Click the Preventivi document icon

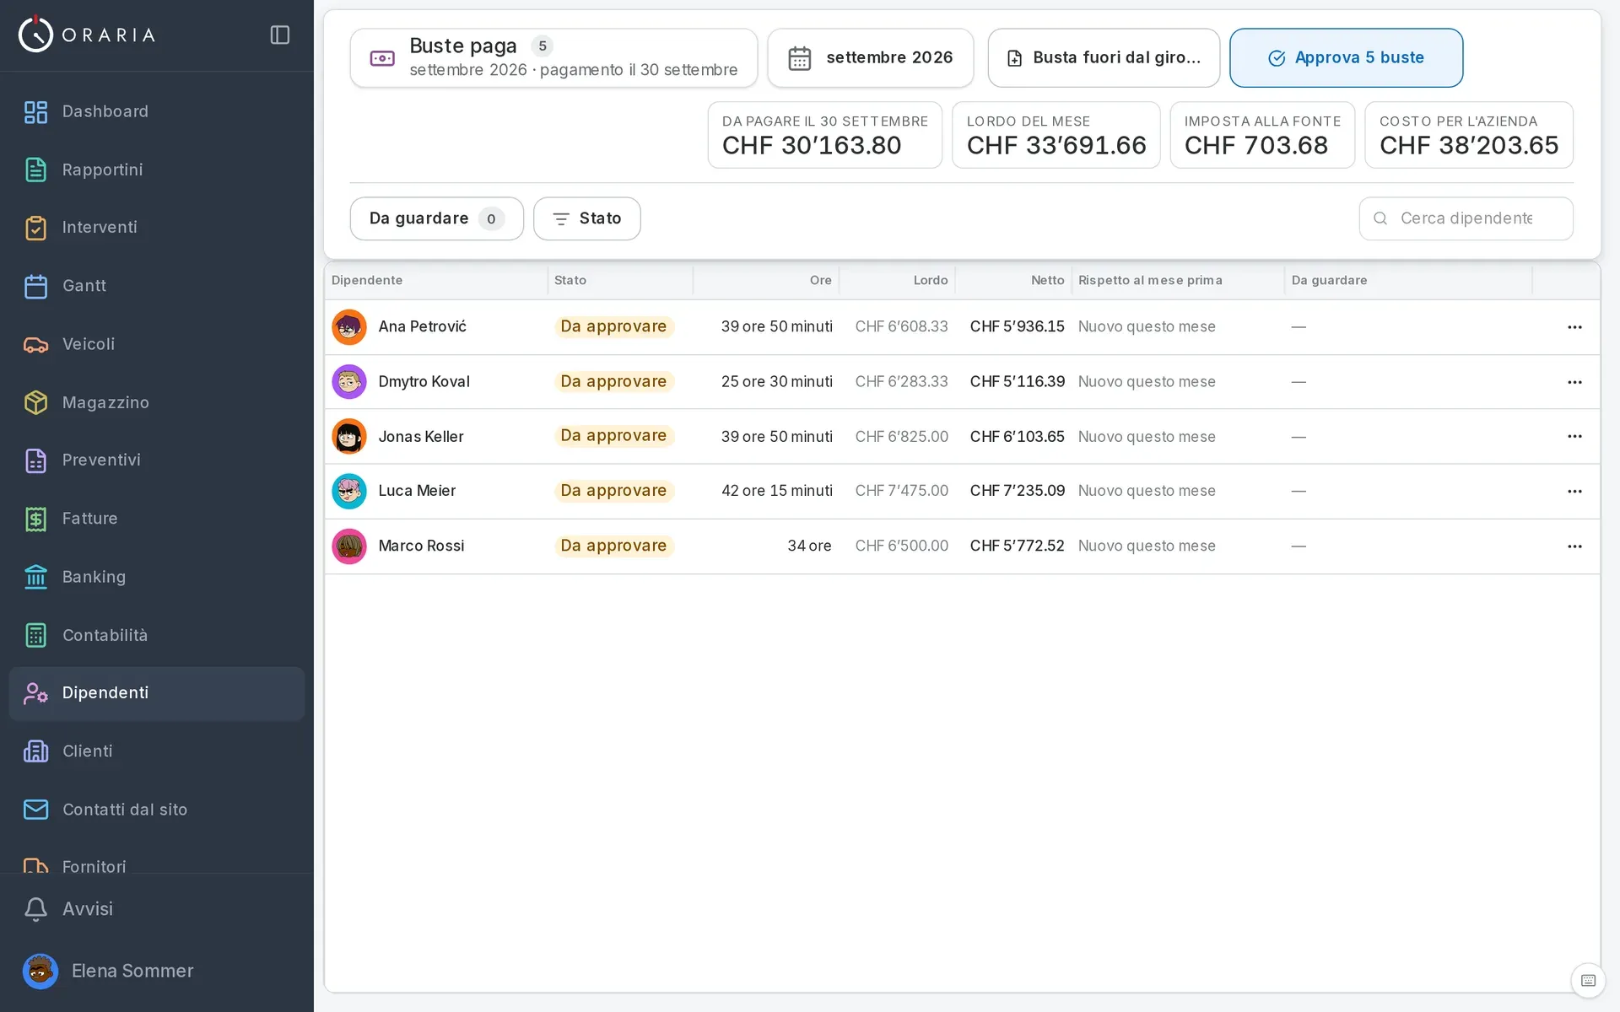pyautogui.click(x=35, y=460)
